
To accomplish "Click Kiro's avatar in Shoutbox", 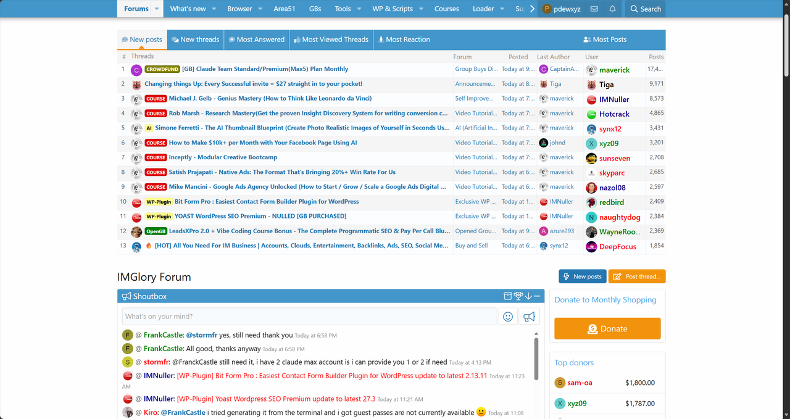I will coord(128,412).
